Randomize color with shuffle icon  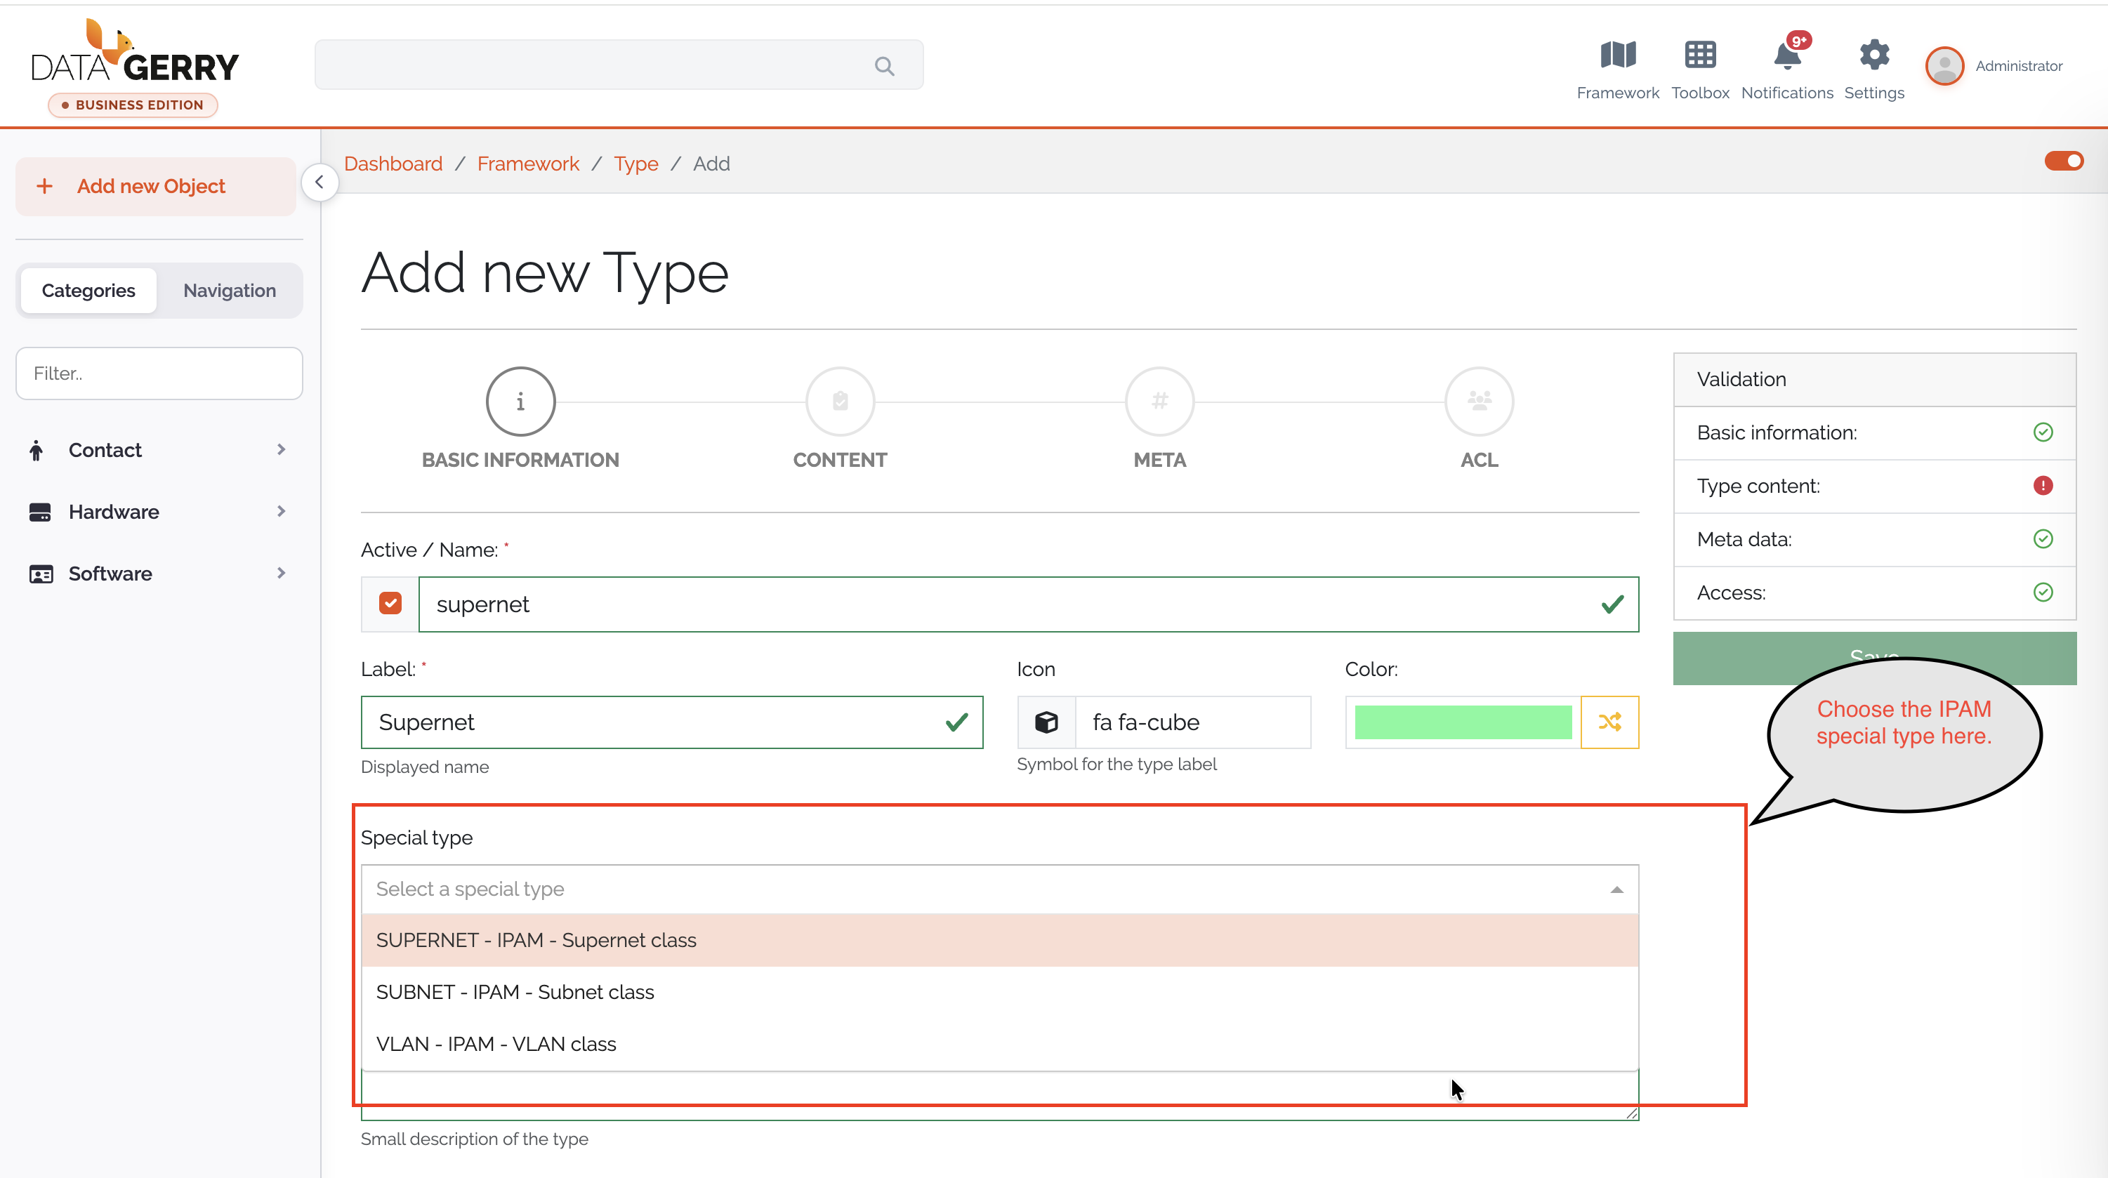[x=1609, y=722]
